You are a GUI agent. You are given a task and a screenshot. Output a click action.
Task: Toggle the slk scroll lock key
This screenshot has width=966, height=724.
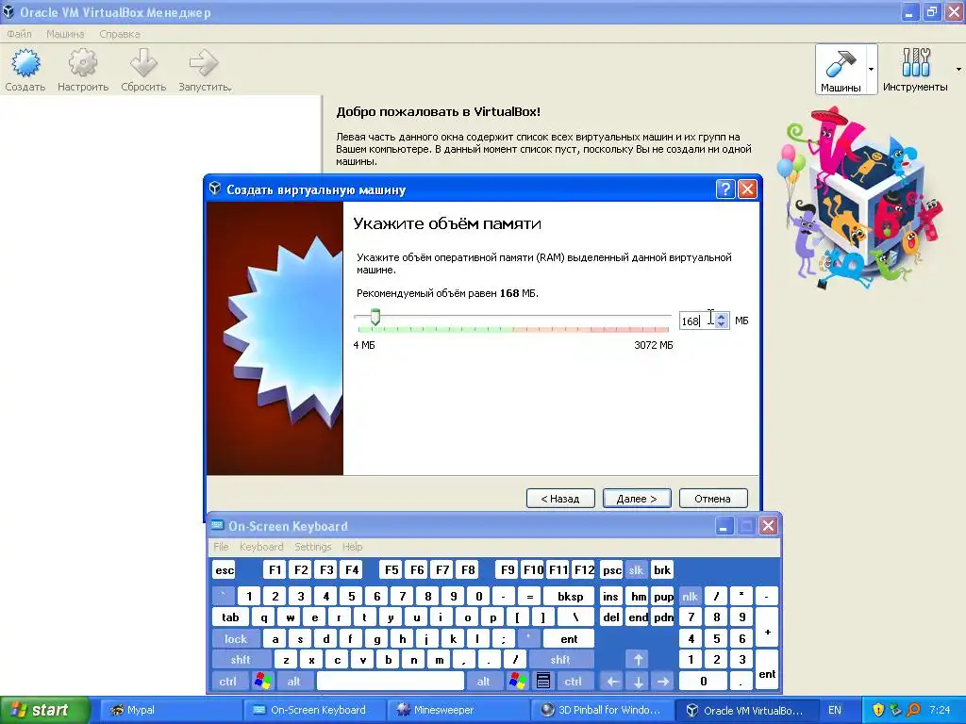click(636, 570)
